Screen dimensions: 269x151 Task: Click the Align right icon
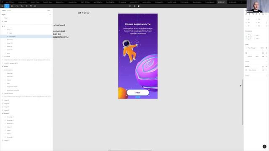(253, 14)
